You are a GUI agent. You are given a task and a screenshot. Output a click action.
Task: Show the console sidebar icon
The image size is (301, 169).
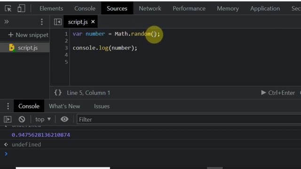pos(8,119)
